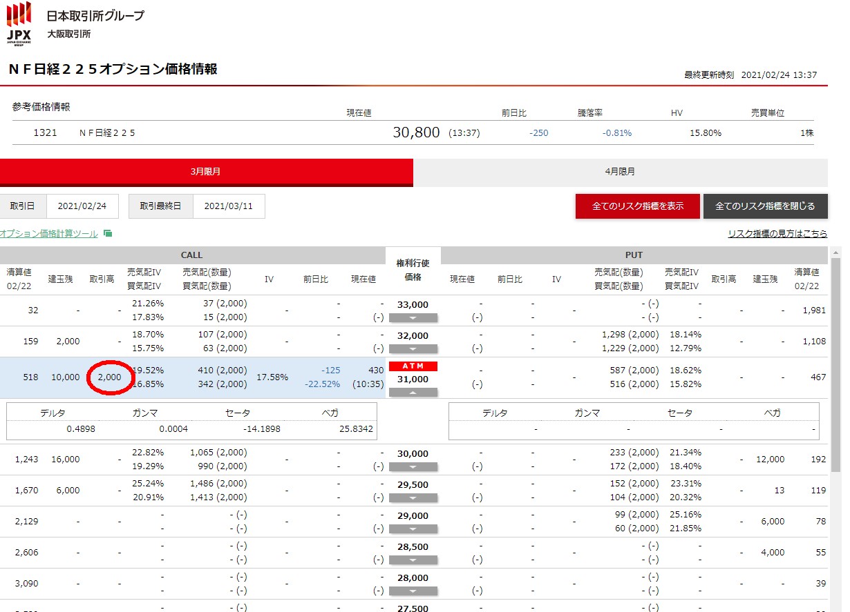Expand risk indicators for strike 28,000
Viewport: 850px width, 612px height.
point(413,591)
